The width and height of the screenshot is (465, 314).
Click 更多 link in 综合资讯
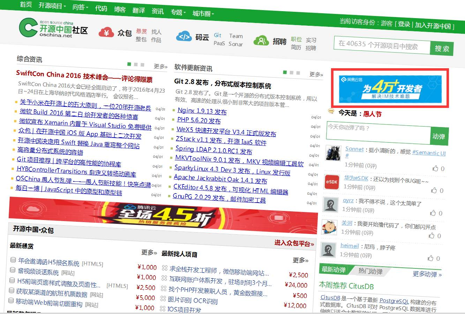click(x=160, y=66)
